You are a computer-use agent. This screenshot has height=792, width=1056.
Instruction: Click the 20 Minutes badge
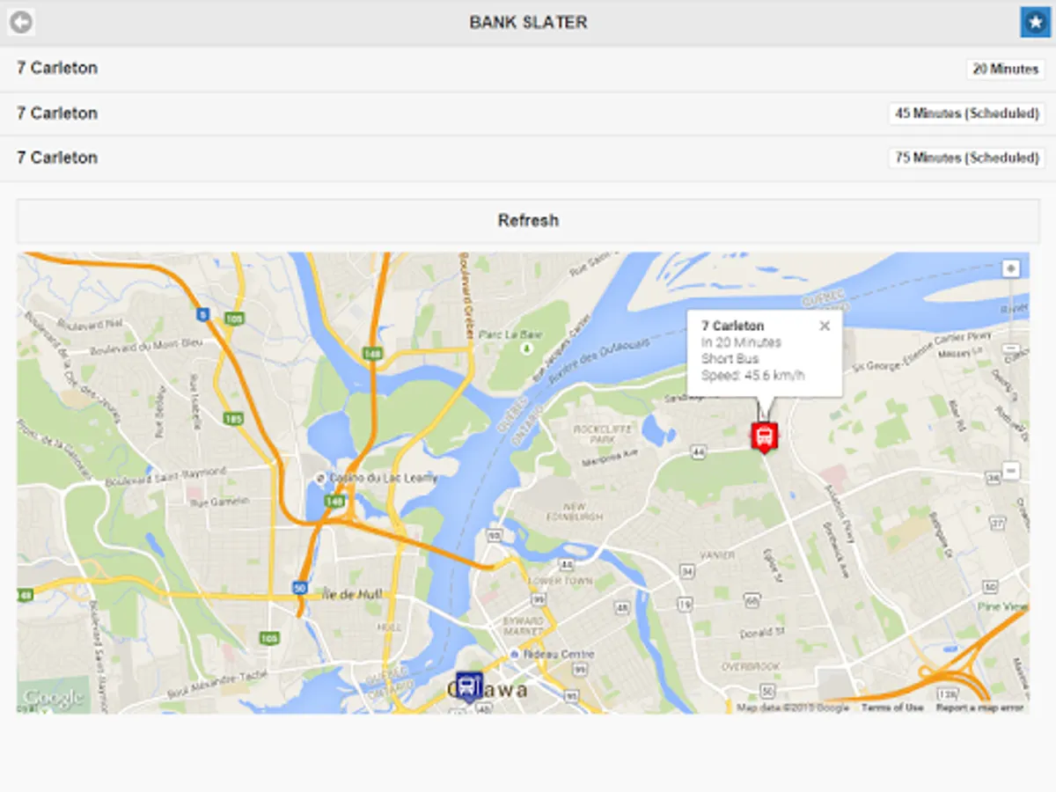(x=1006, y=69)
